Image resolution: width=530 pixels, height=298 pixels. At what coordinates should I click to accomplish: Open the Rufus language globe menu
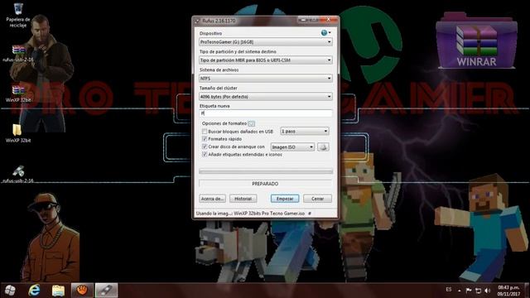click(x=325, y=33)
